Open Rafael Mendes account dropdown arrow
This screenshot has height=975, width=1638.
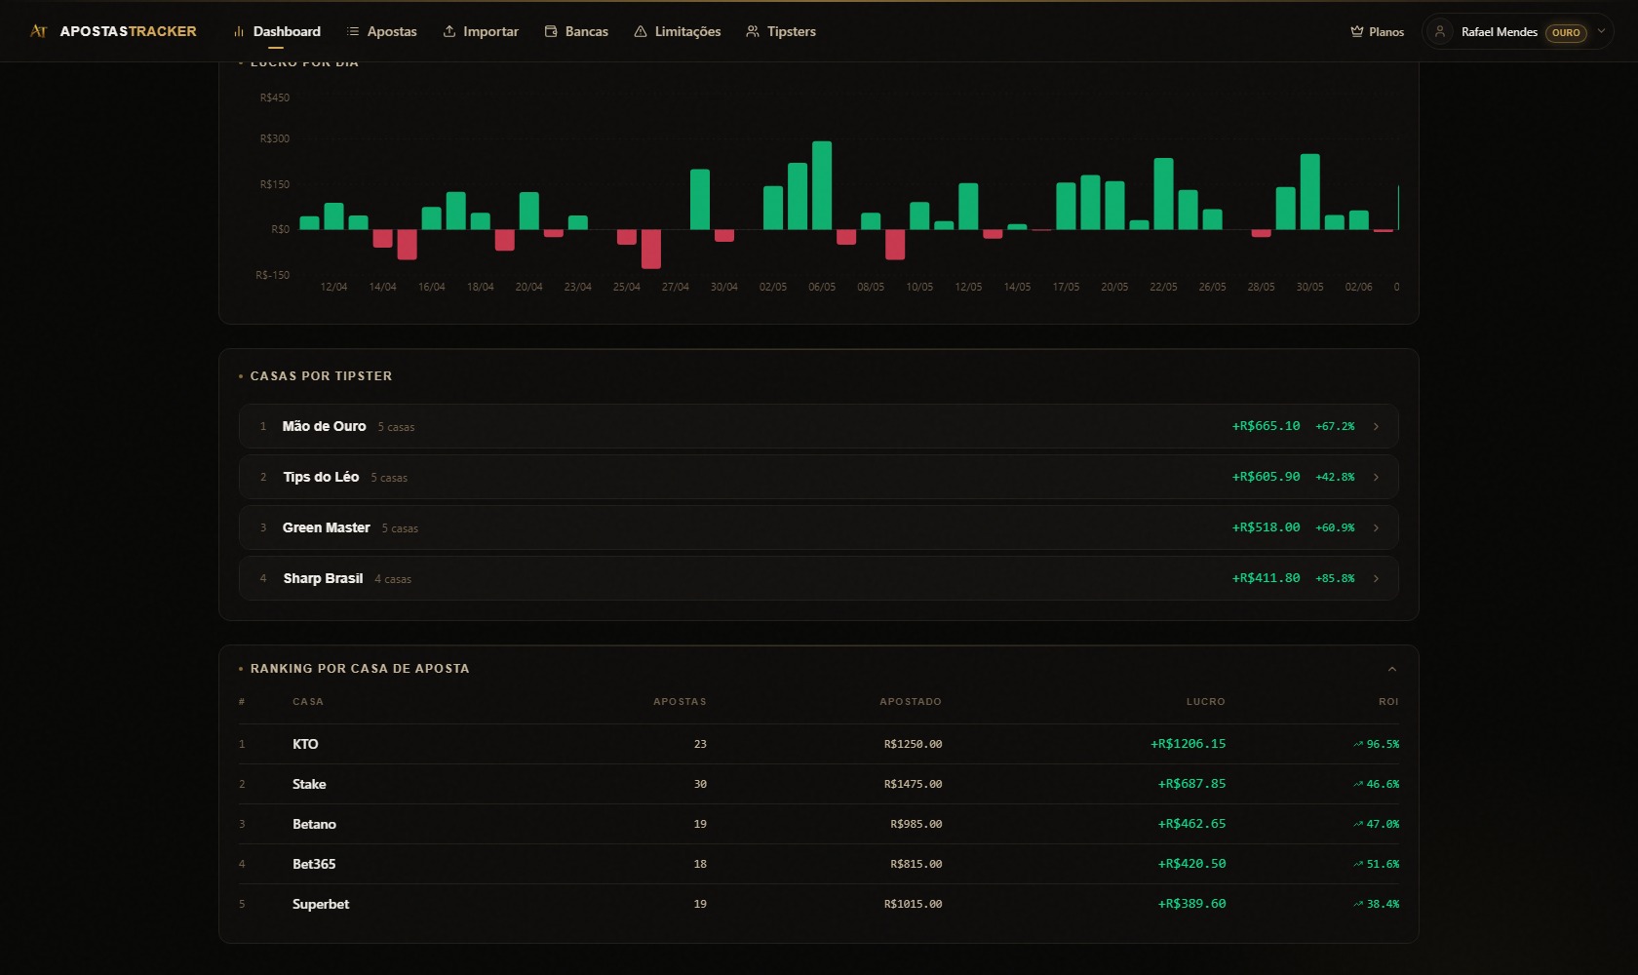click(1601, 31)
